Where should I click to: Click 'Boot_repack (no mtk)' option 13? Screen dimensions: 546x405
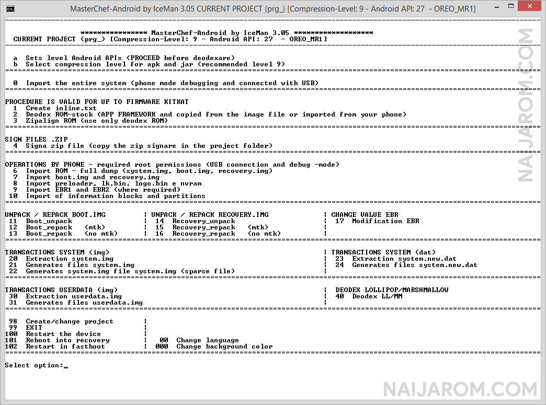[63, 234]
